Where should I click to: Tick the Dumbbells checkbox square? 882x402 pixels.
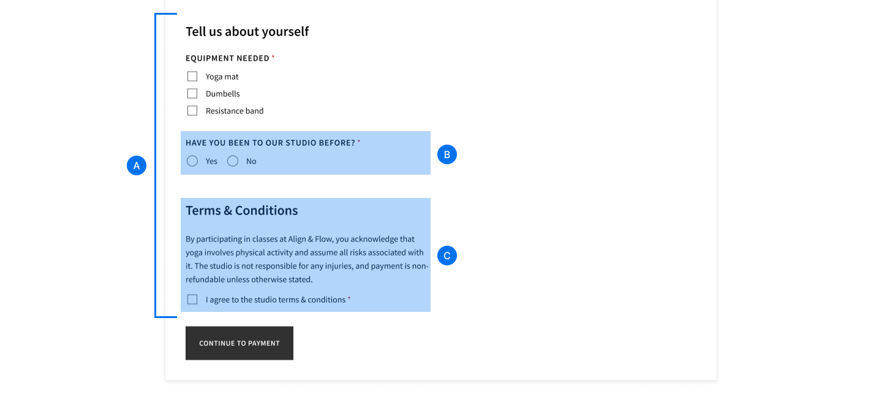[x=192, y=94]
